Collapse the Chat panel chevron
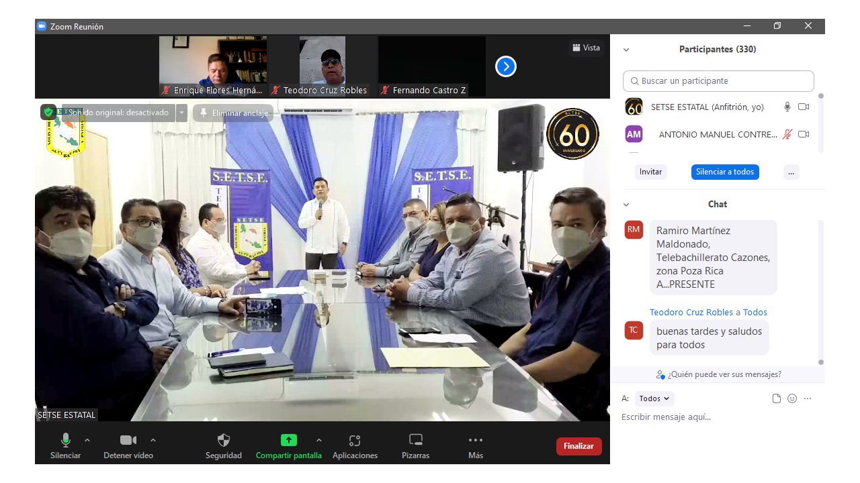Viewport: 860px width, 483px height. (x=626, y=205)
